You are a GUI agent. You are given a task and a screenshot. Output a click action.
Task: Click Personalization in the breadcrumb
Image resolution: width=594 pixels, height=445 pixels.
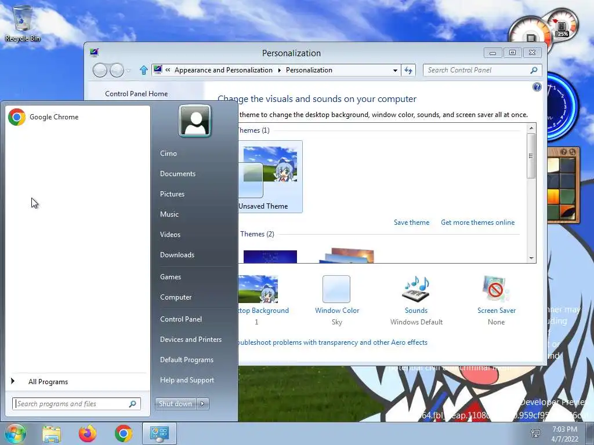coord(309,70)
